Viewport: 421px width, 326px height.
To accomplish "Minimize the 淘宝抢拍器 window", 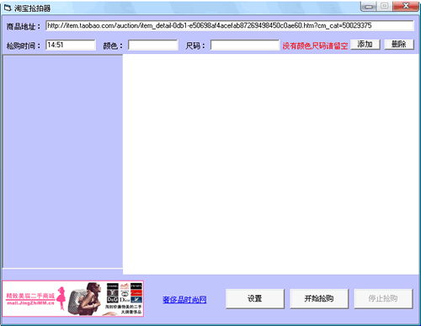I will [370, 7].
